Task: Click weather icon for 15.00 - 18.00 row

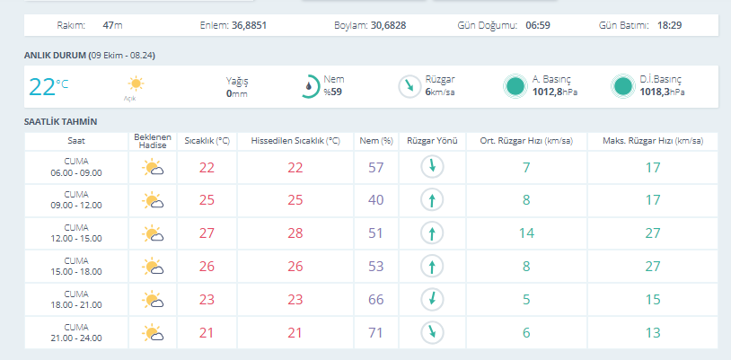Action: 153,267
